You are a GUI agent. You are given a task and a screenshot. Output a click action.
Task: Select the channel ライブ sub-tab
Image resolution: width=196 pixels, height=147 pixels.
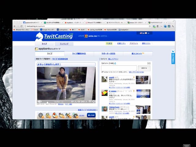click(50, 54)
